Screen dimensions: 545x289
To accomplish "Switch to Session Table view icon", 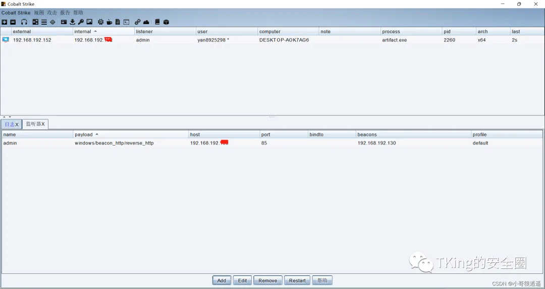I will (x=44, y=22).
